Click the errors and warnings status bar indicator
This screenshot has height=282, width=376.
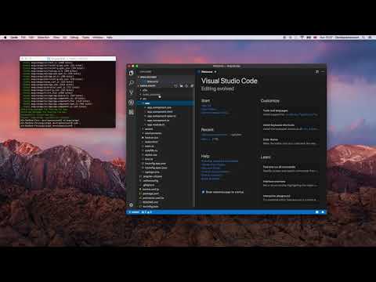click(146, 212)
